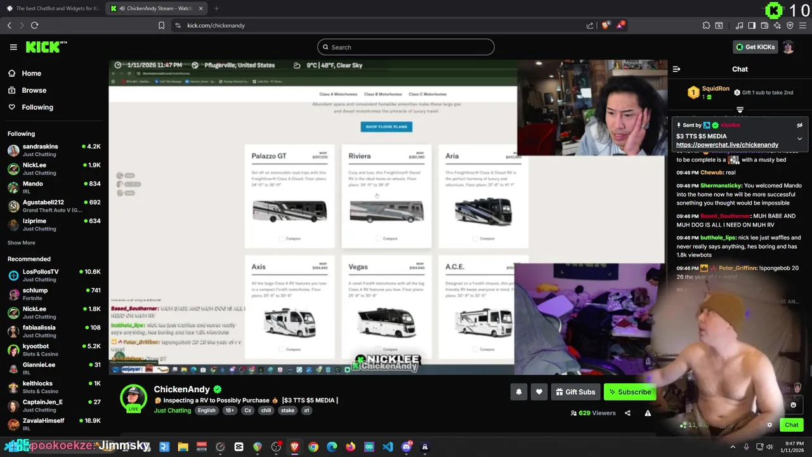Go back using browser back arrow

pos(10,25)
